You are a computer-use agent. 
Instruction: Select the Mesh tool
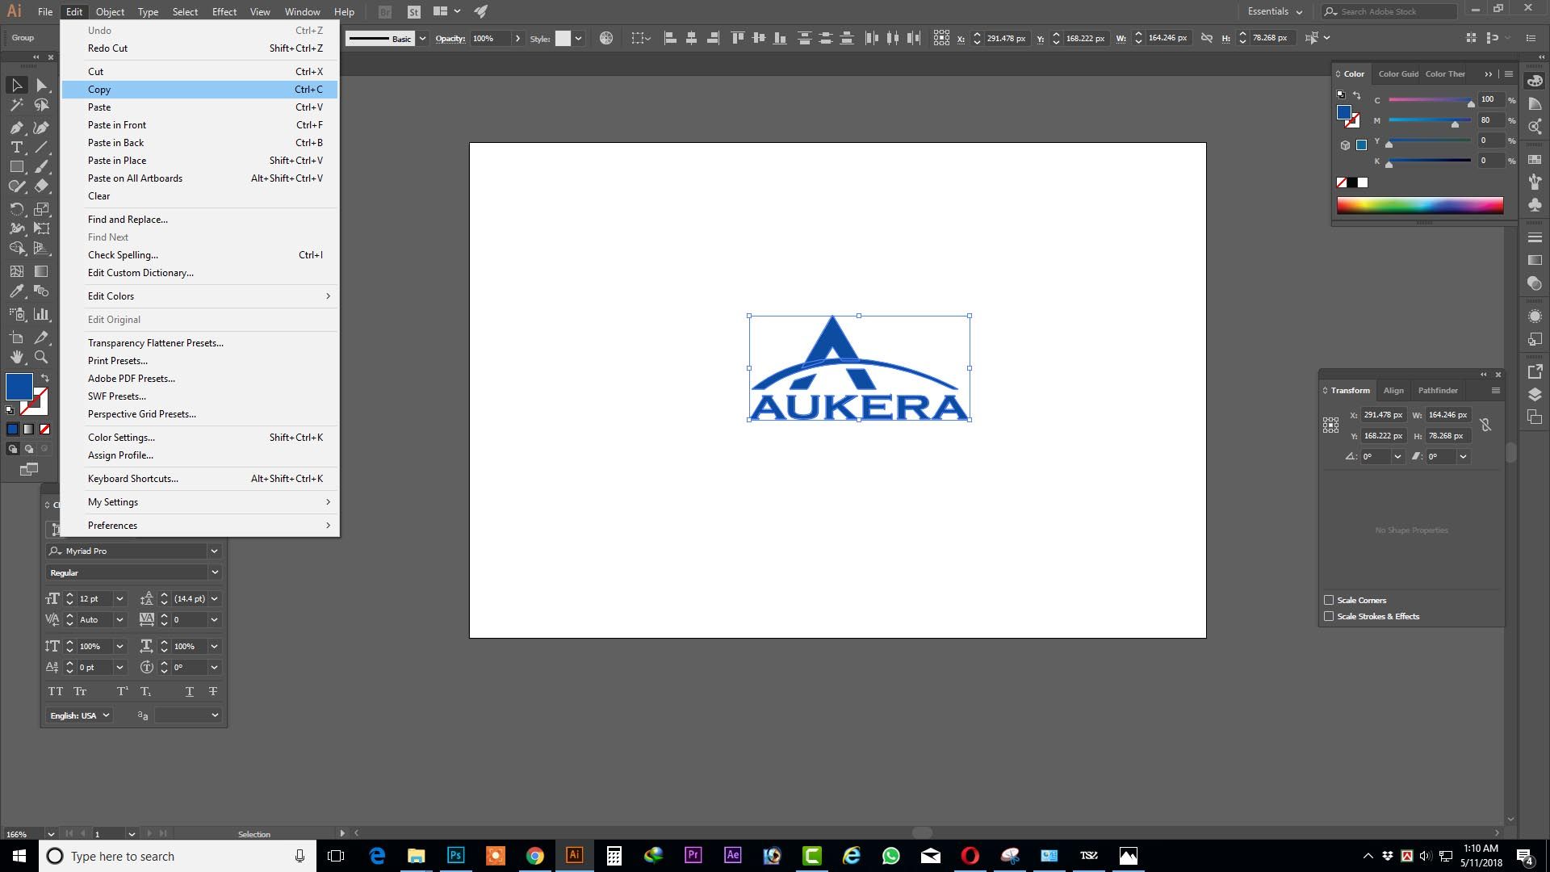coord(16,271)
